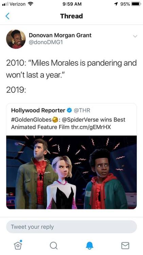
Task: Tap the Wi-Fi status icon
Action: point(30,4)
